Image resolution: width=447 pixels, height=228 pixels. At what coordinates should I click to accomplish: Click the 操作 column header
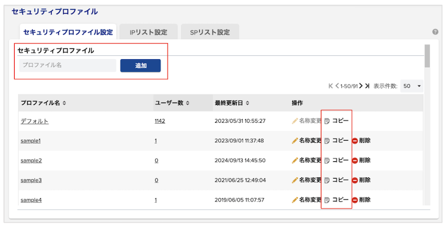tap(297, 103)
